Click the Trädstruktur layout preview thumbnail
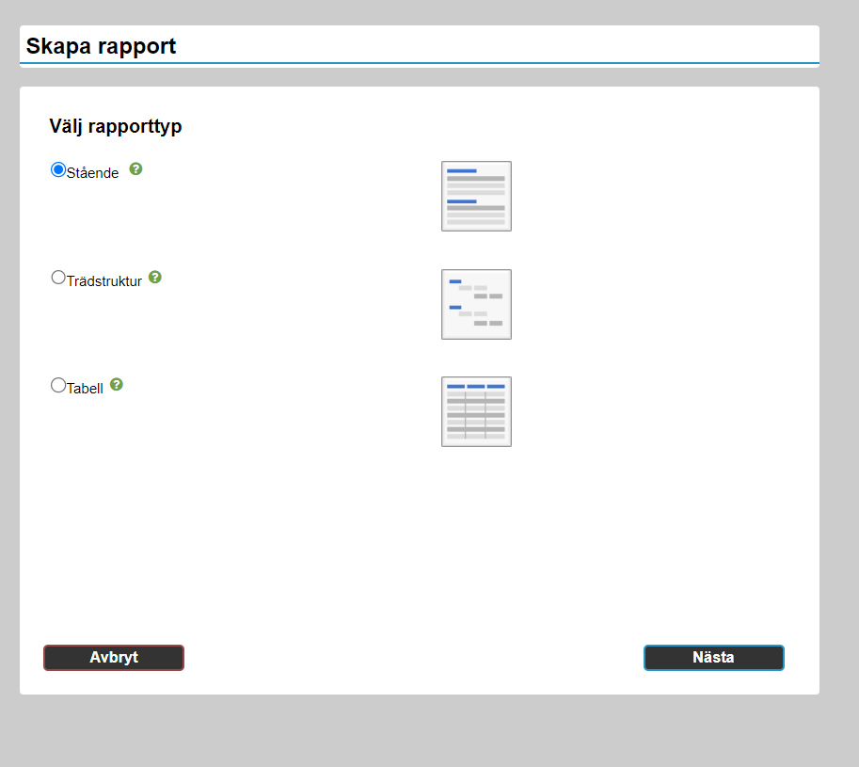The height and width of the screenshot is (767, 859). (477, 304)
